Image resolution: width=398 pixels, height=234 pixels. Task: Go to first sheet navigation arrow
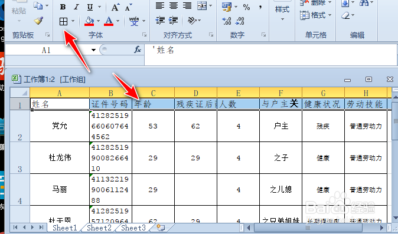(15, 227)
